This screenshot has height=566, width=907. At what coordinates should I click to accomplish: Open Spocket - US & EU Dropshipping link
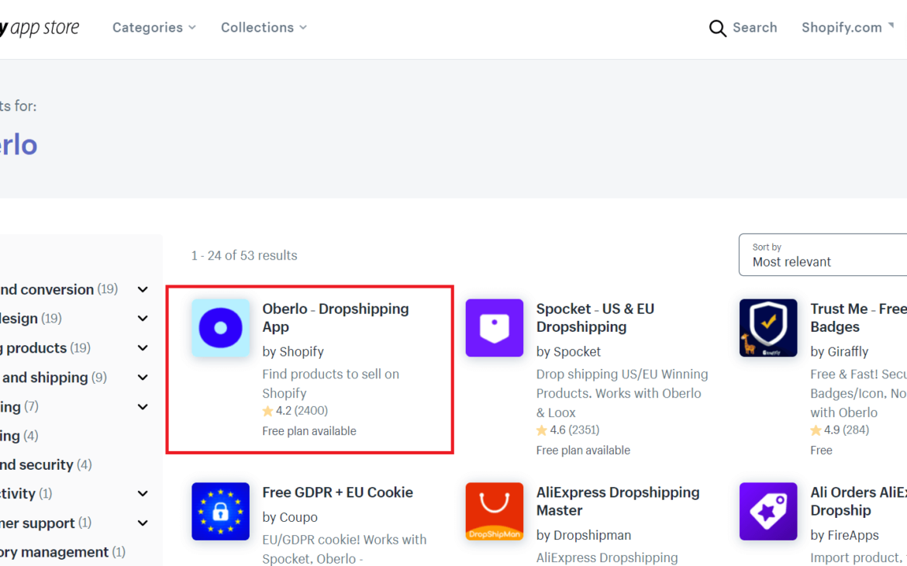tap(595, 318)
